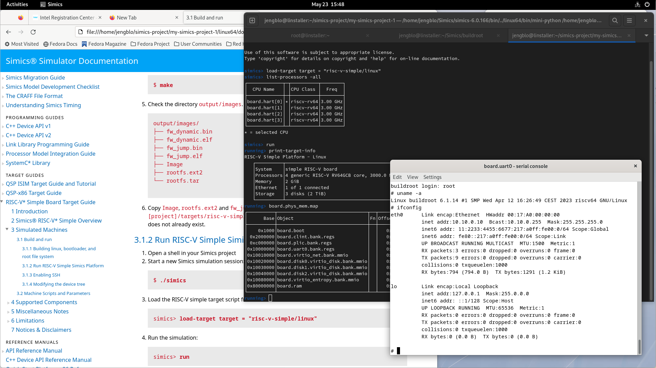Open the terminal search icon
Viewport: 656px width, 368px height.
615,20
